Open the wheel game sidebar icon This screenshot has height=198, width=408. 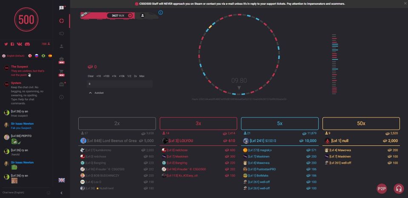pyautogui.click(x=62, y=21)
